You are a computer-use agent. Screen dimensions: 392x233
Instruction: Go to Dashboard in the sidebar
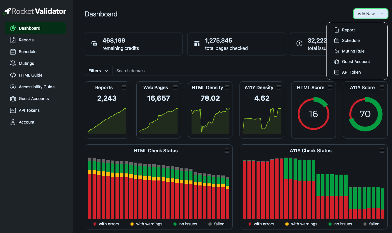point(35,28)
